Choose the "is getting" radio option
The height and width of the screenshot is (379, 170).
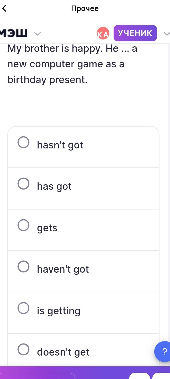(23, 308)
